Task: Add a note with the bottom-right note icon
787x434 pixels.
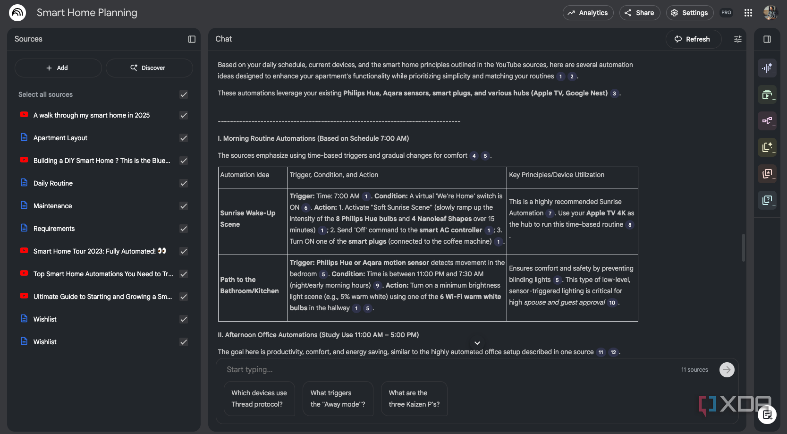Action: [767, 415]
